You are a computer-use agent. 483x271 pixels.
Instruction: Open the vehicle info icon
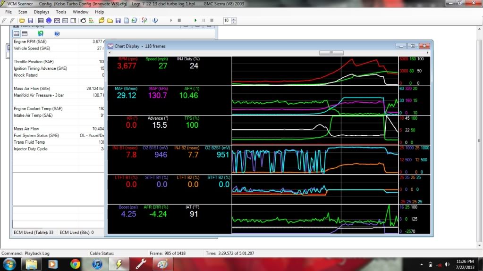click(x=155, y=21)
